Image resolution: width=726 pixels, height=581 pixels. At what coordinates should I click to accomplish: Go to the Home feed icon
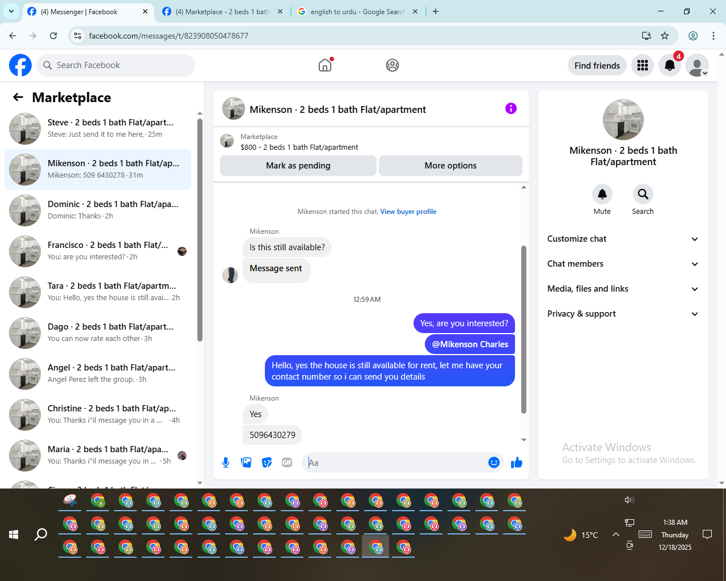coord(325,65)
